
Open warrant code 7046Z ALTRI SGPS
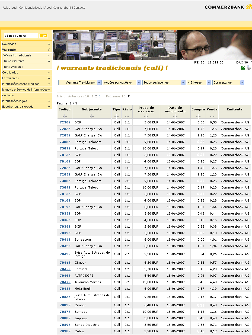click(65, 276)
